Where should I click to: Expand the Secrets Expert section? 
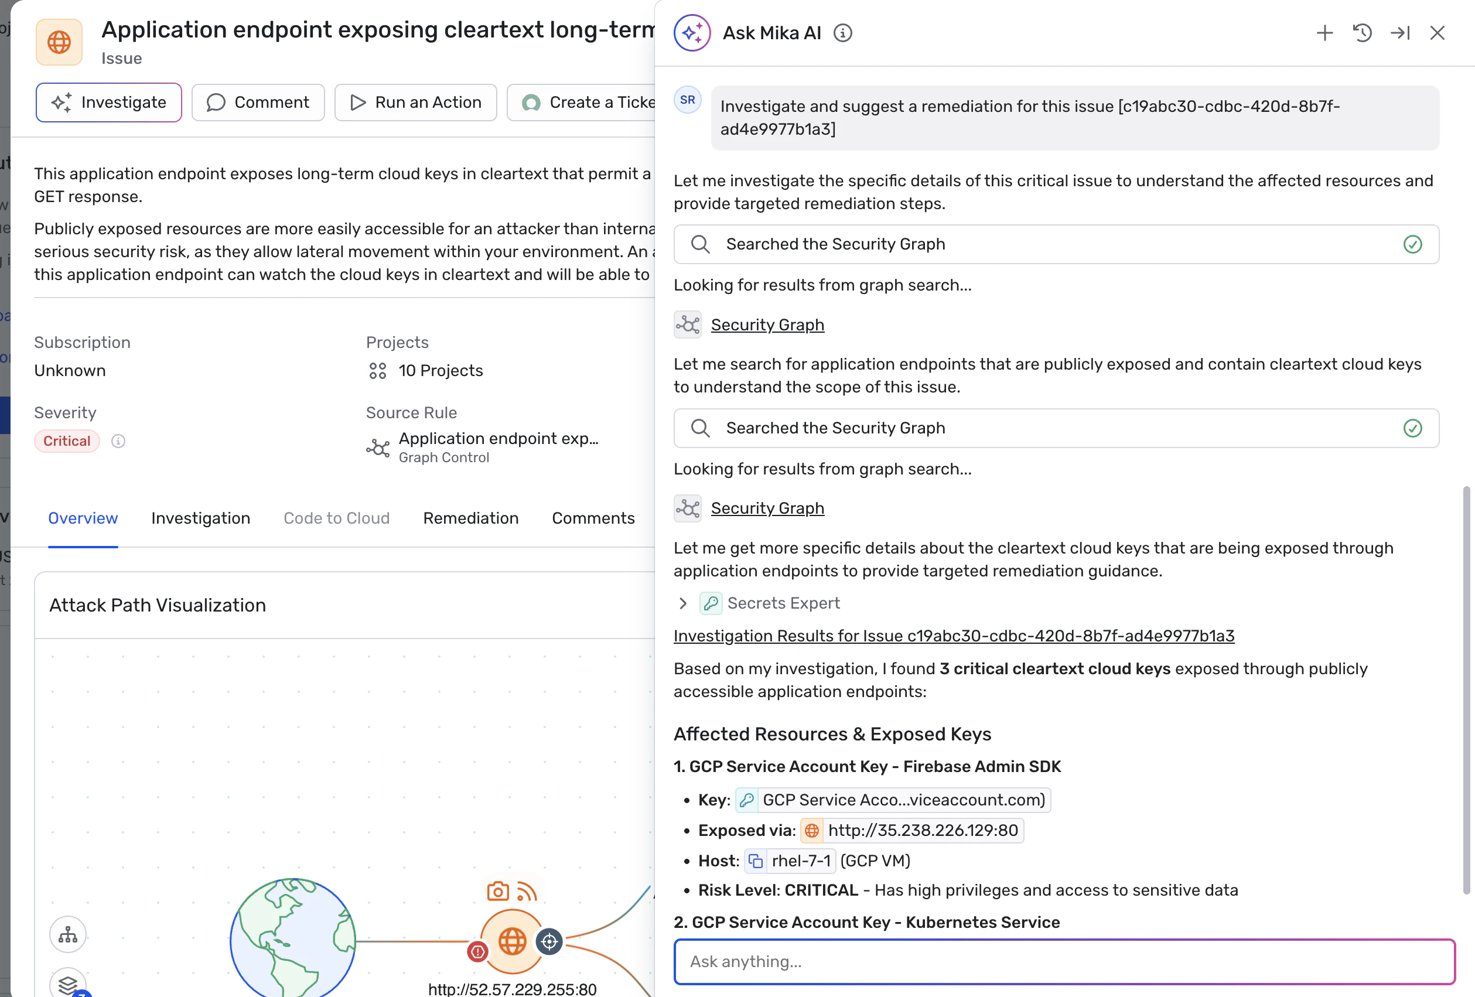coord(683,603)
